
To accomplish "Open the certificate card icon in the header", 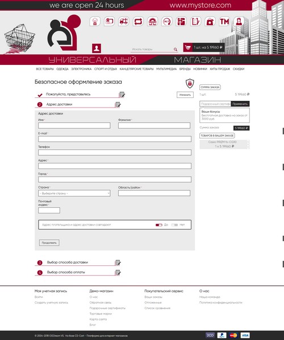I will [x=109, y=22].
